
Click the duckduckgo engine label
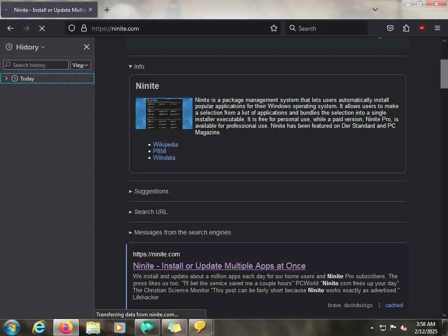(358, 305)
